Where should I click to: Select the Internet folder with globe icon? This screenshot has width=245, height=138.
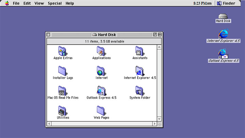[x=101, y=71]
